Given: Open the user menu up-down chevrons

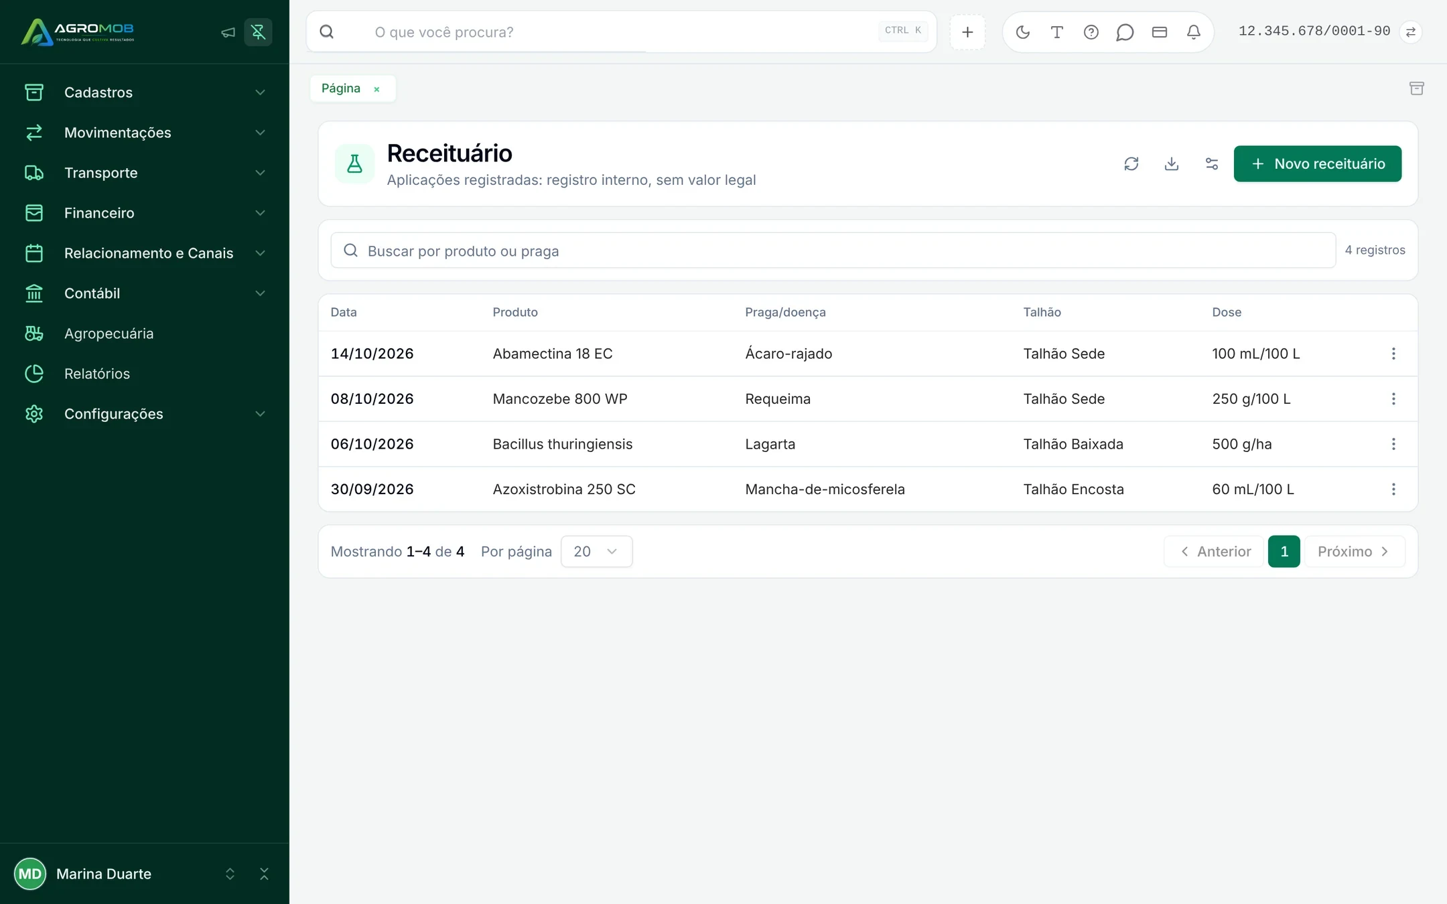Looking at the screenshot, I should coord(230,874).
